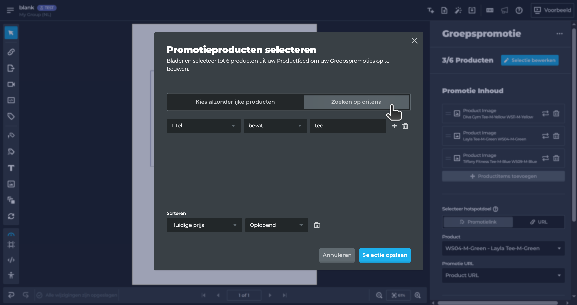The height and width of the screenshot is (305, 577).
Task: Click the magic wand icon in top toolbar
Action: (x=458, y=10)
